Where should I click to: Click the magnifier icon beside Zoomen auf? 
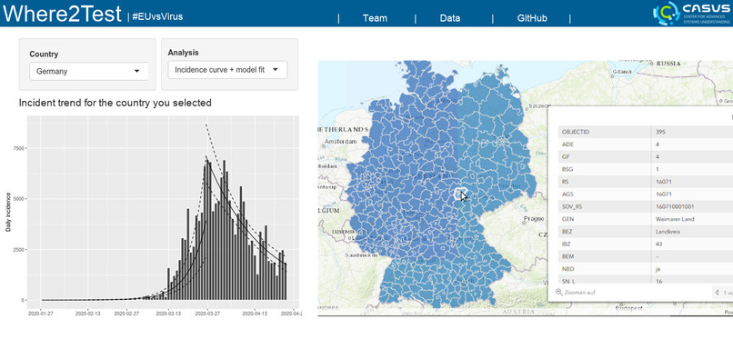click(x=558, y=293)
